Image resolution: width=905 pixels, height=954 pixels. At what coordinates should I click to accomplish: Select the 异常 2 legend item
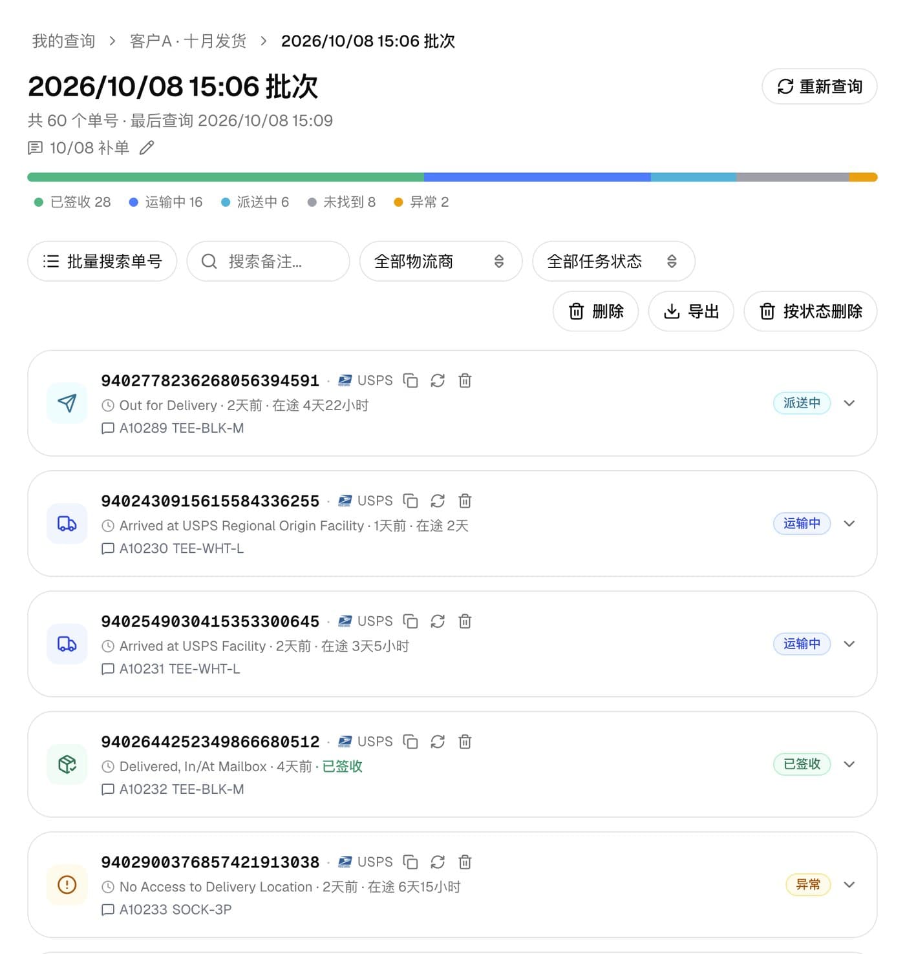point(421,202)
